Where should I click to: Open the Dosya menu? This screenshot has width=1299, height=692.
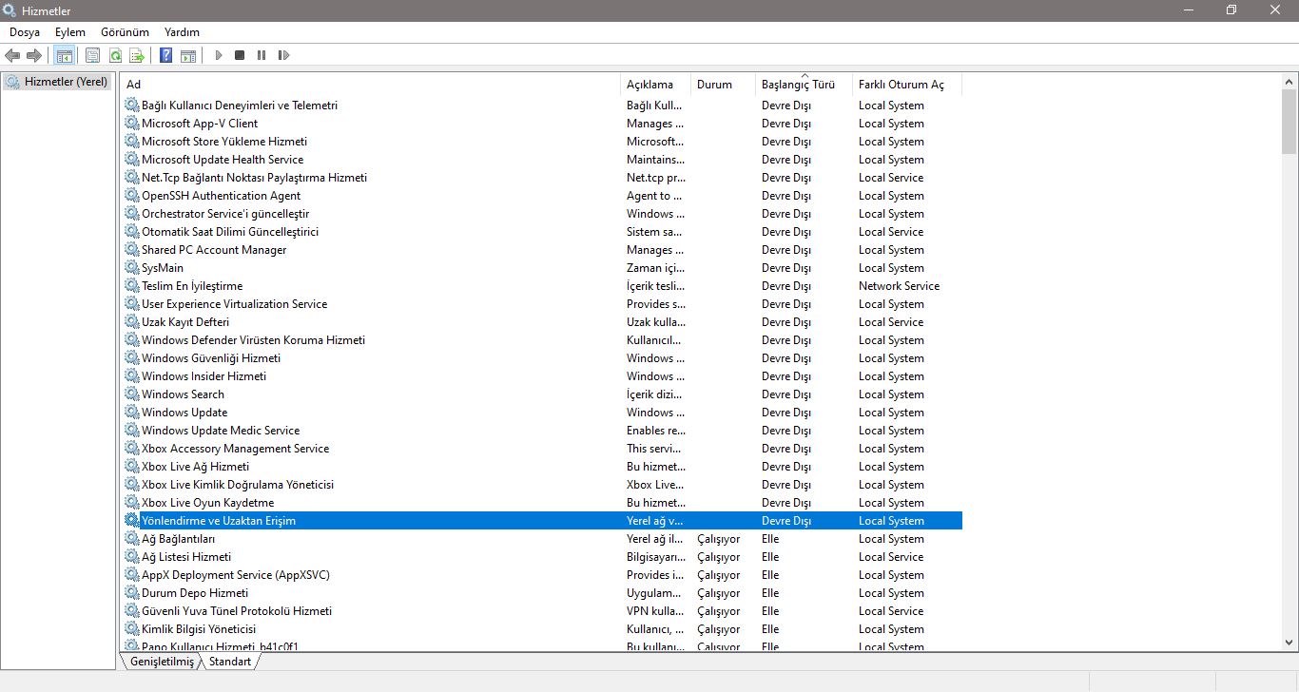[25, 32]
